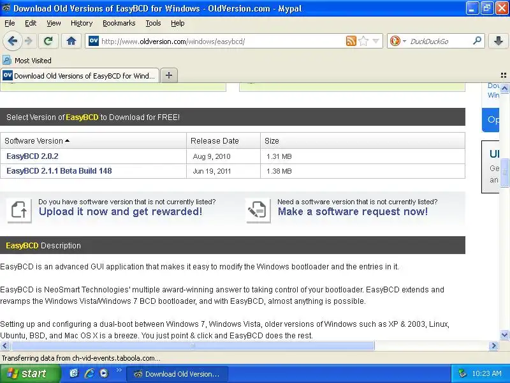The image size is (510, 383).
Task: Open the Edit menu
Action: point(31,23)
